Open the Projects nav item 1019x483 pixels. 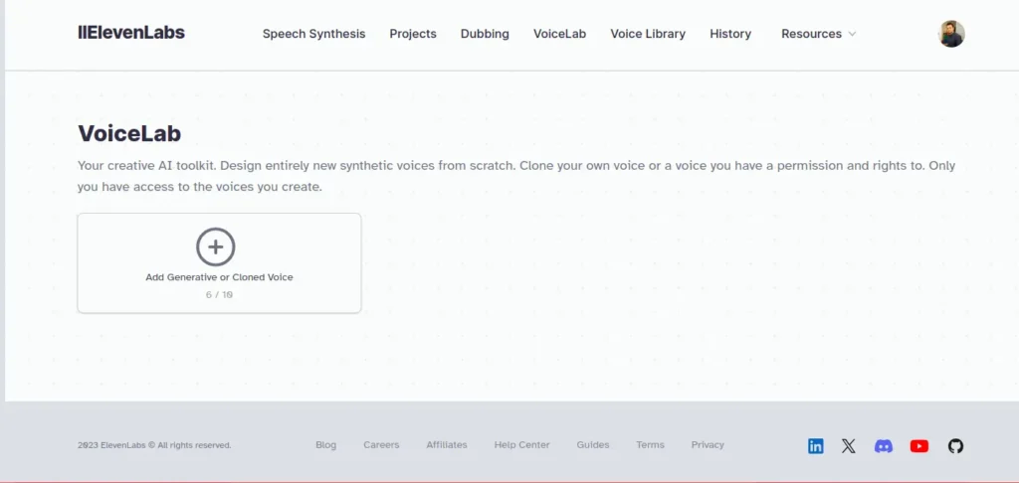(413, 34)
